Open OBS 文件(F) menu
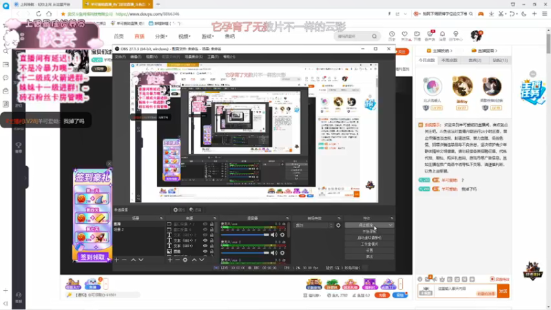This screenshot has width=551, height=310. (x=120, y=56)
